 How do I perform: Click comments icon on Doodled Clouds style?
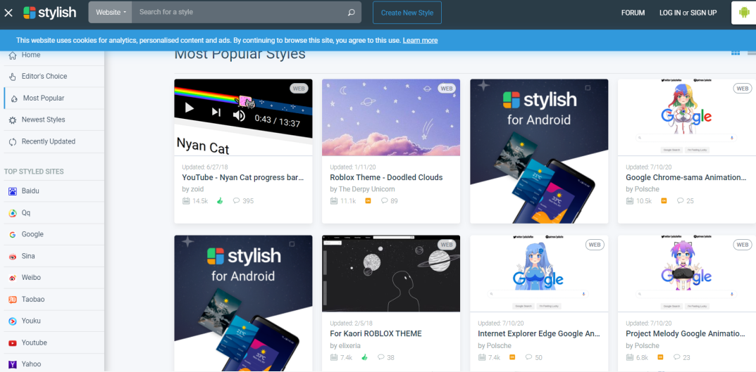click(384, 200)
